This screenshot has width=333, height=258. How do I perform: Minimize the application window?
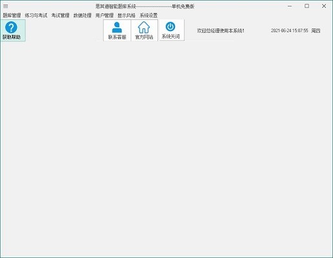pos(290,6)
